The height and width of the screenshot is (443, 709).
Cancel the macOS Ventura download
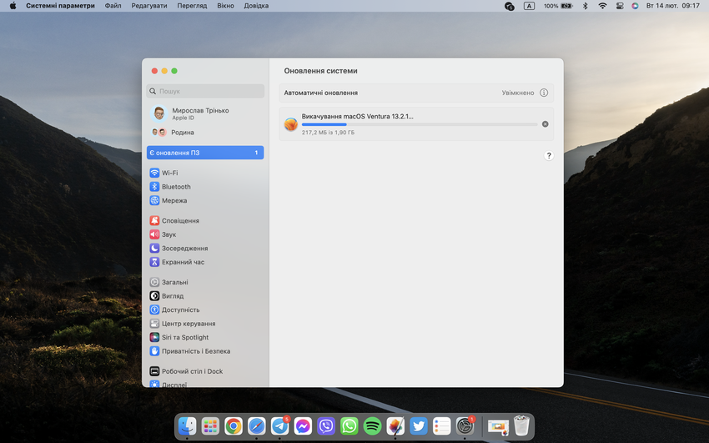click(x=546, y=124)
